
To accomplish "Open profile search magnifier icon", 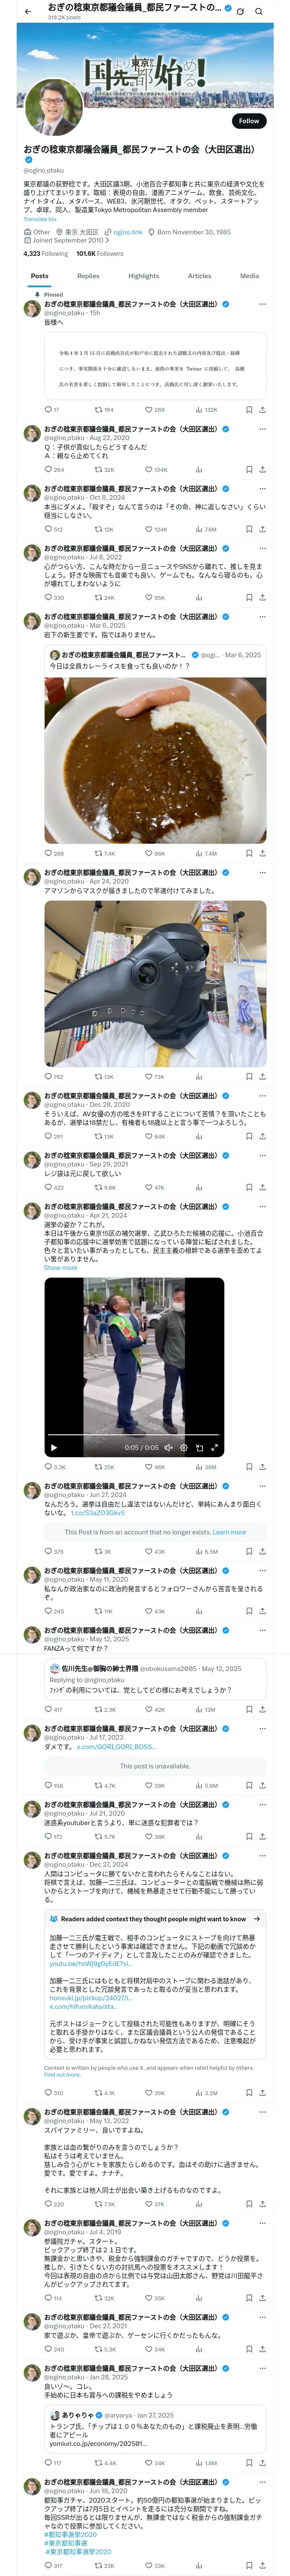I will click(x=259, y=11).
